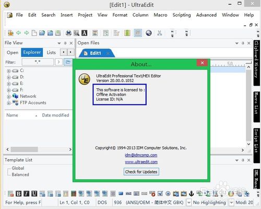Click the green forward arrow toolbar icon
The image size is (261, 209).
(x=27, y=33)
